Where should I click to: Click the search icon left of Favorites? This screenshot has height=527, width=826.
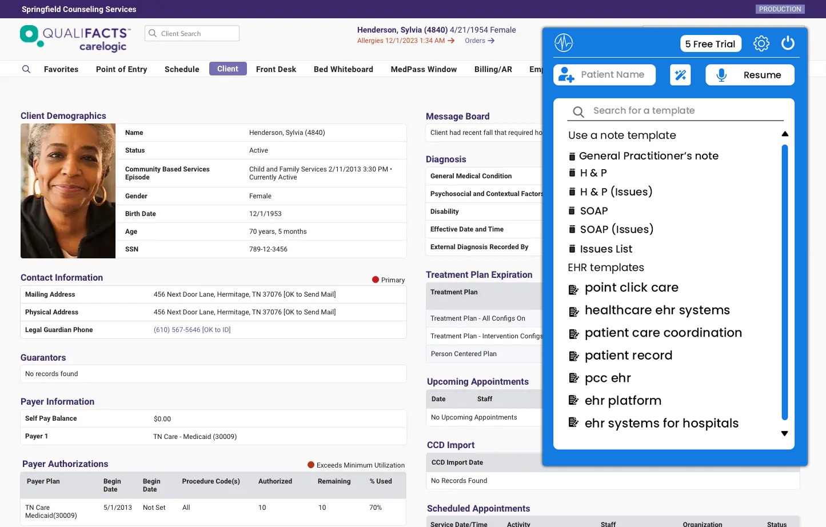(x=26, y=69)
